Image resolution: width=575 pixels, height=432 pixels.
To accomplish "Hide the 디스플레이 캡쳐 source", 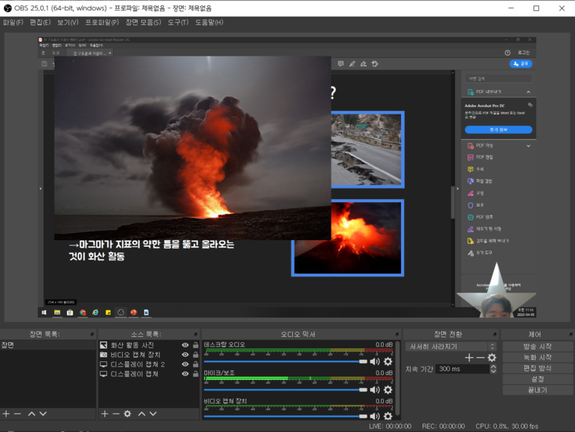I will [185, 374].
